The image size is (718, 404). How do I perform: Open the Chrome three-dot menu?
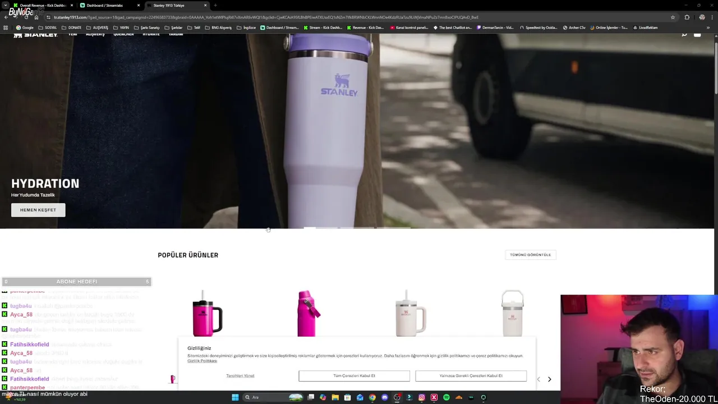712,17
